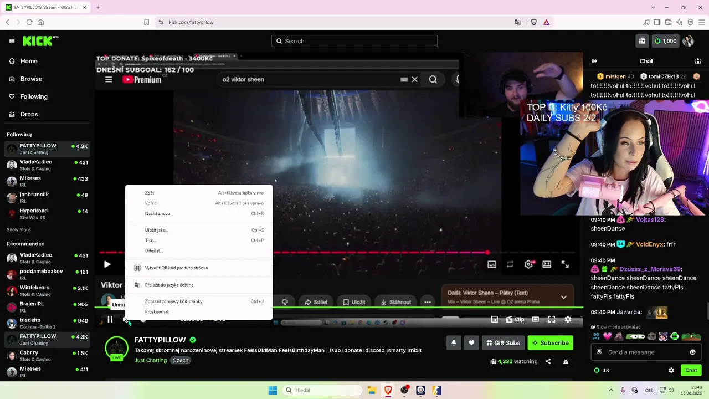Pause the Kick stream player
The width and height of the screenshot is (709, 399).
pos(110,319)
